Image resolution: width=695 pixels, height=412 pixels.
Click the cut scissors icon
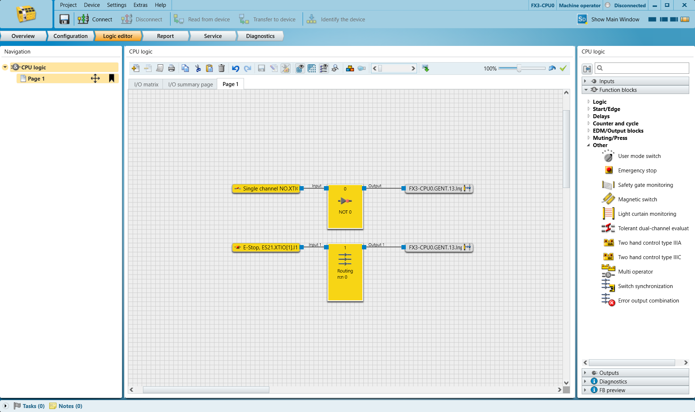pos(198,68)
